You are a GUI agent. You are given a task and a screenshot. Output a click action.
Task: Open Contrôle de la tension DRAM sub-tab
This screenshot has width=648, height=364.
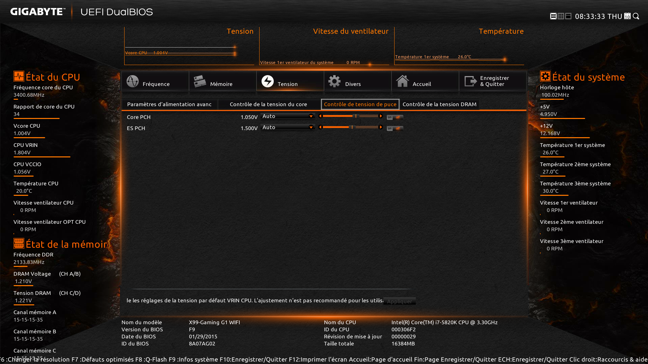coord(439,104)
